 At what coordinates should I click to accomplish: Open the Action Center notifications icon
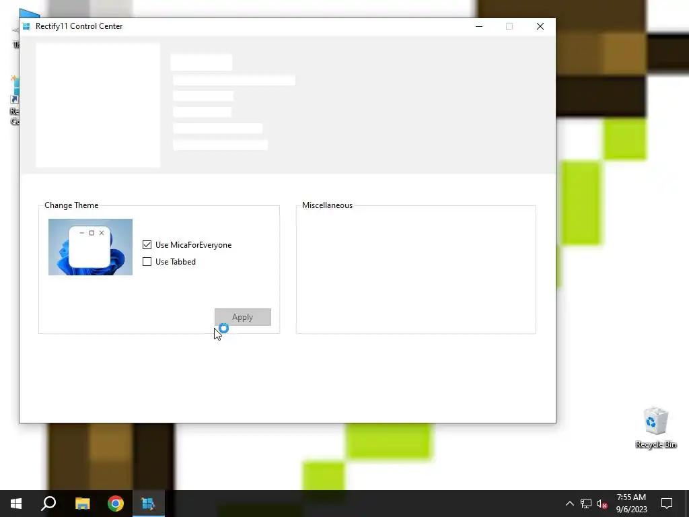667,504
